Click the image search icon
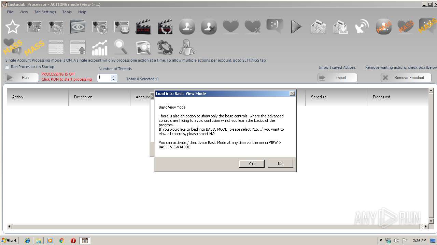437x245 pixels. pos(143,47)
